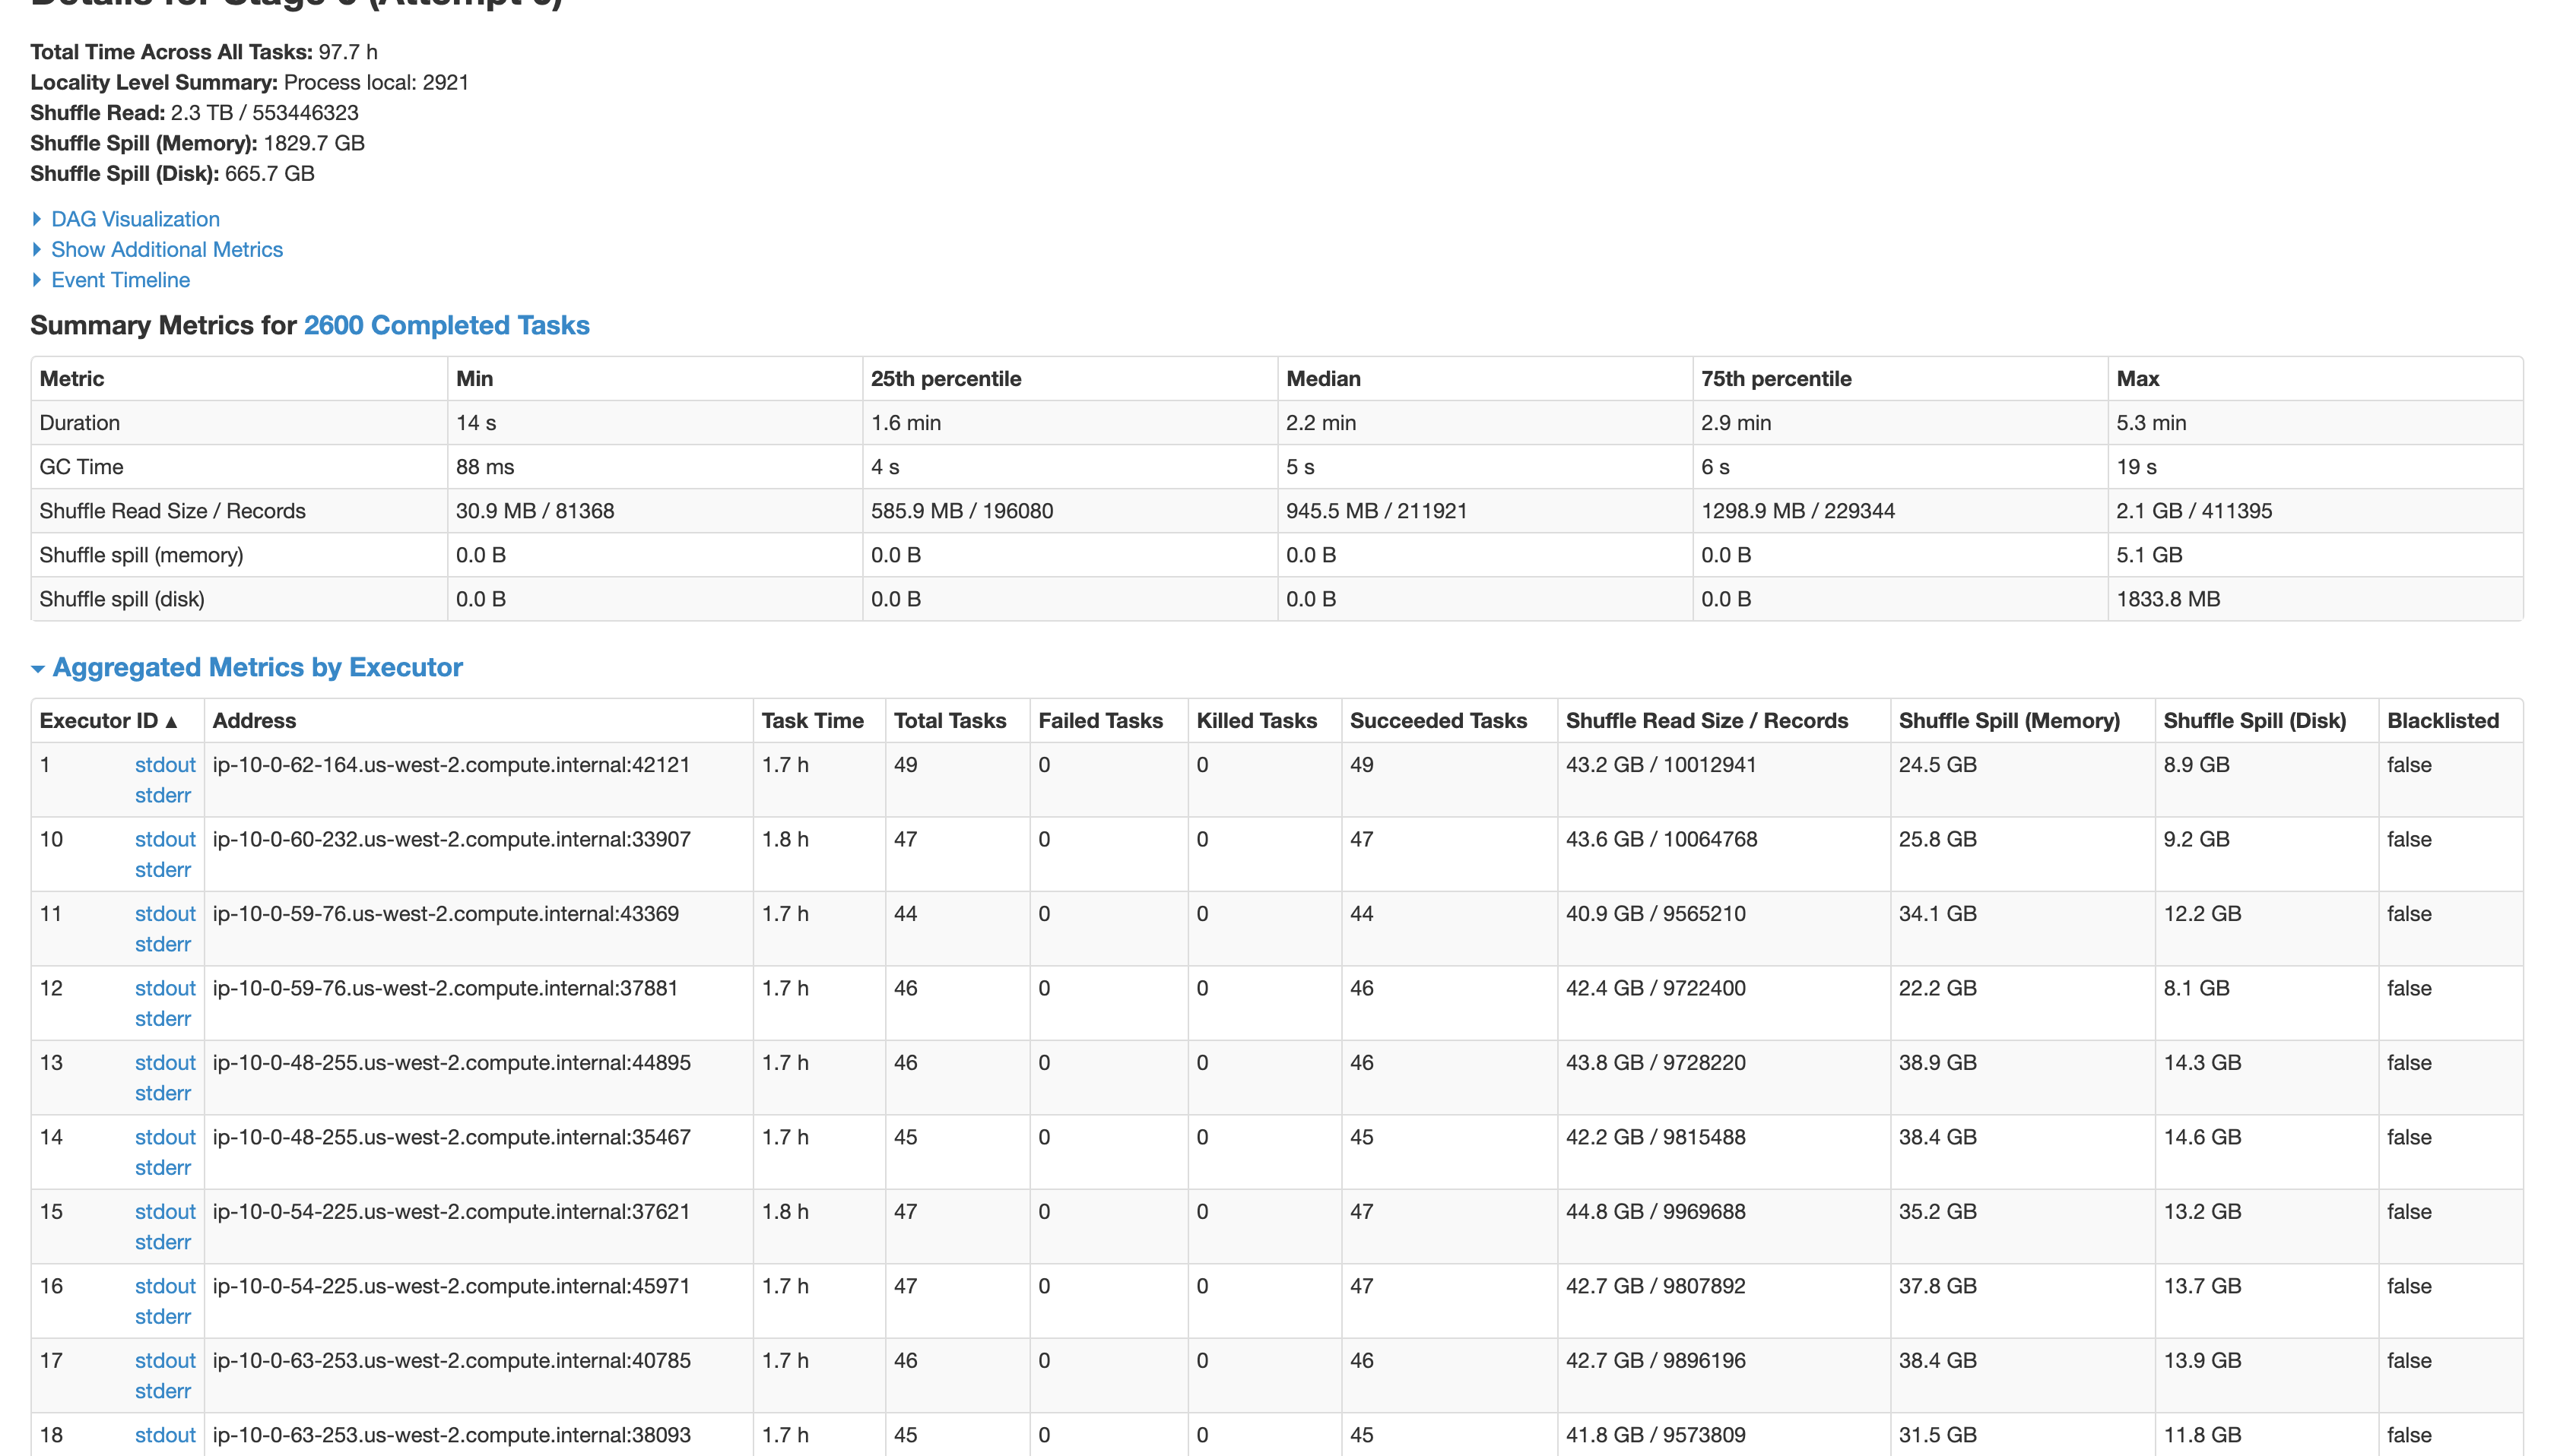Viewport: 2554px width, 1456px height.
Task: Open stderr log for executor 15
Action: coord(162,1242)
